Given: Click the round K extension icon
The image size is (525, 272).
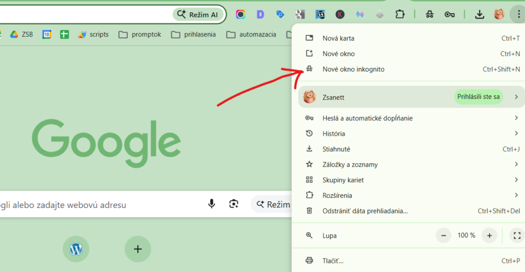Looking at the screenshot, I should pyautogui.click(x=340, y=14).
